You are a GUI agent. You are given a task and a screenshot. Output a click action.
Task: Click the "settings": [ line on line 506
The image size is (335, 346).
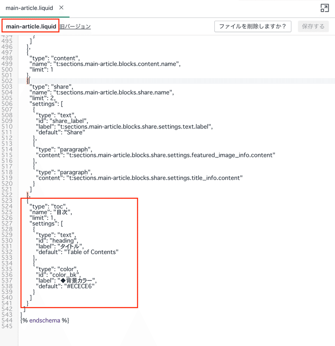click(46, 104)
